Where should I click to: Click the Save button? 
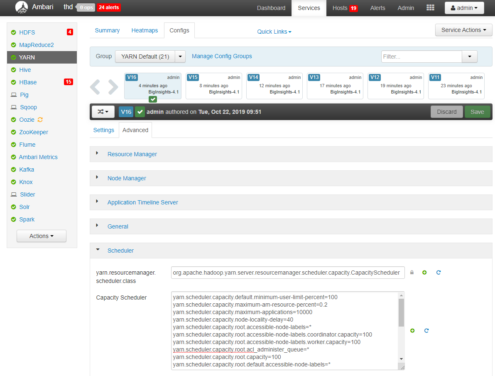pos(477,112)
